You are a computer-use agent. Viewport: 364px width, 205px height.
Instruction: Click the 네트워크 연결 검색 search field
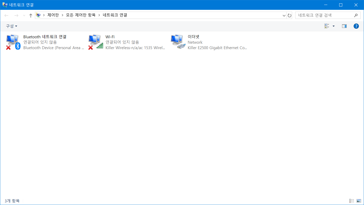[x=324, y=15]
